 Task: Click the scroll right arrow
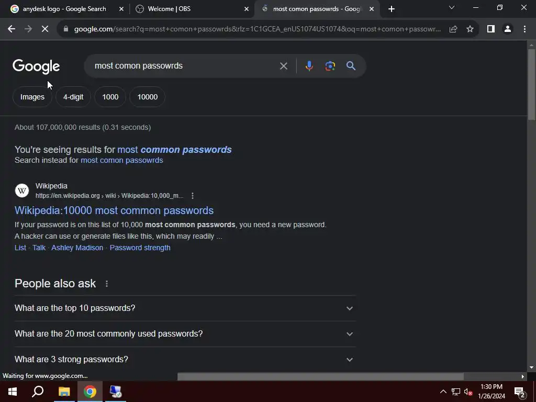click(x=523, y=376)
